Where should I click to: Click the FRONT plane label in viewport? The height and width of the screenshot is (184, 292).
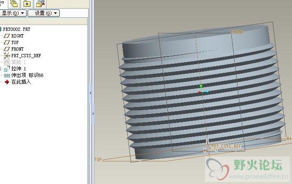[x=237, y=31]
